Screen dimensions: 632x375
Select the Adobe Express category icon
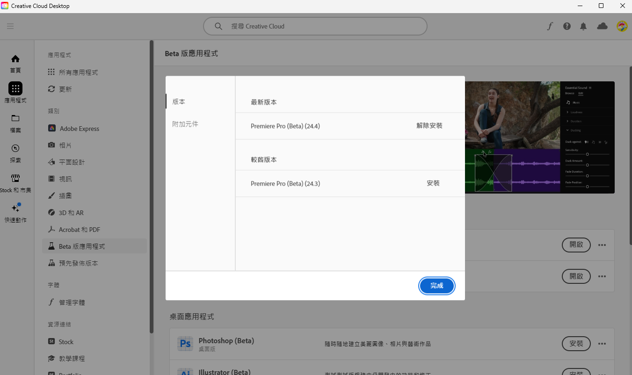51,128
